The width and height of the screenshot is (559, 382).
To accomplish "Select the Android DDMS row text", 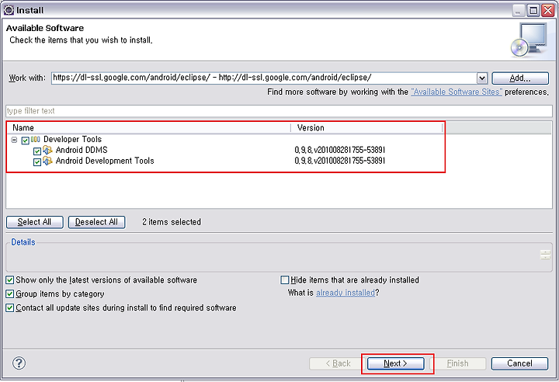I will [82, 150].
